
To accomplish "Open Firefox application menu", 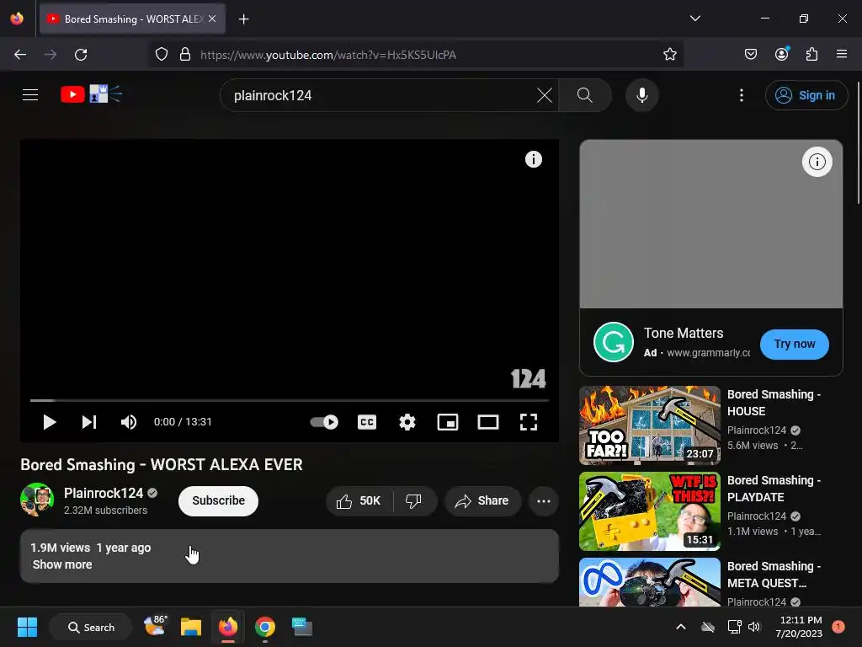I will click(842, 55).
